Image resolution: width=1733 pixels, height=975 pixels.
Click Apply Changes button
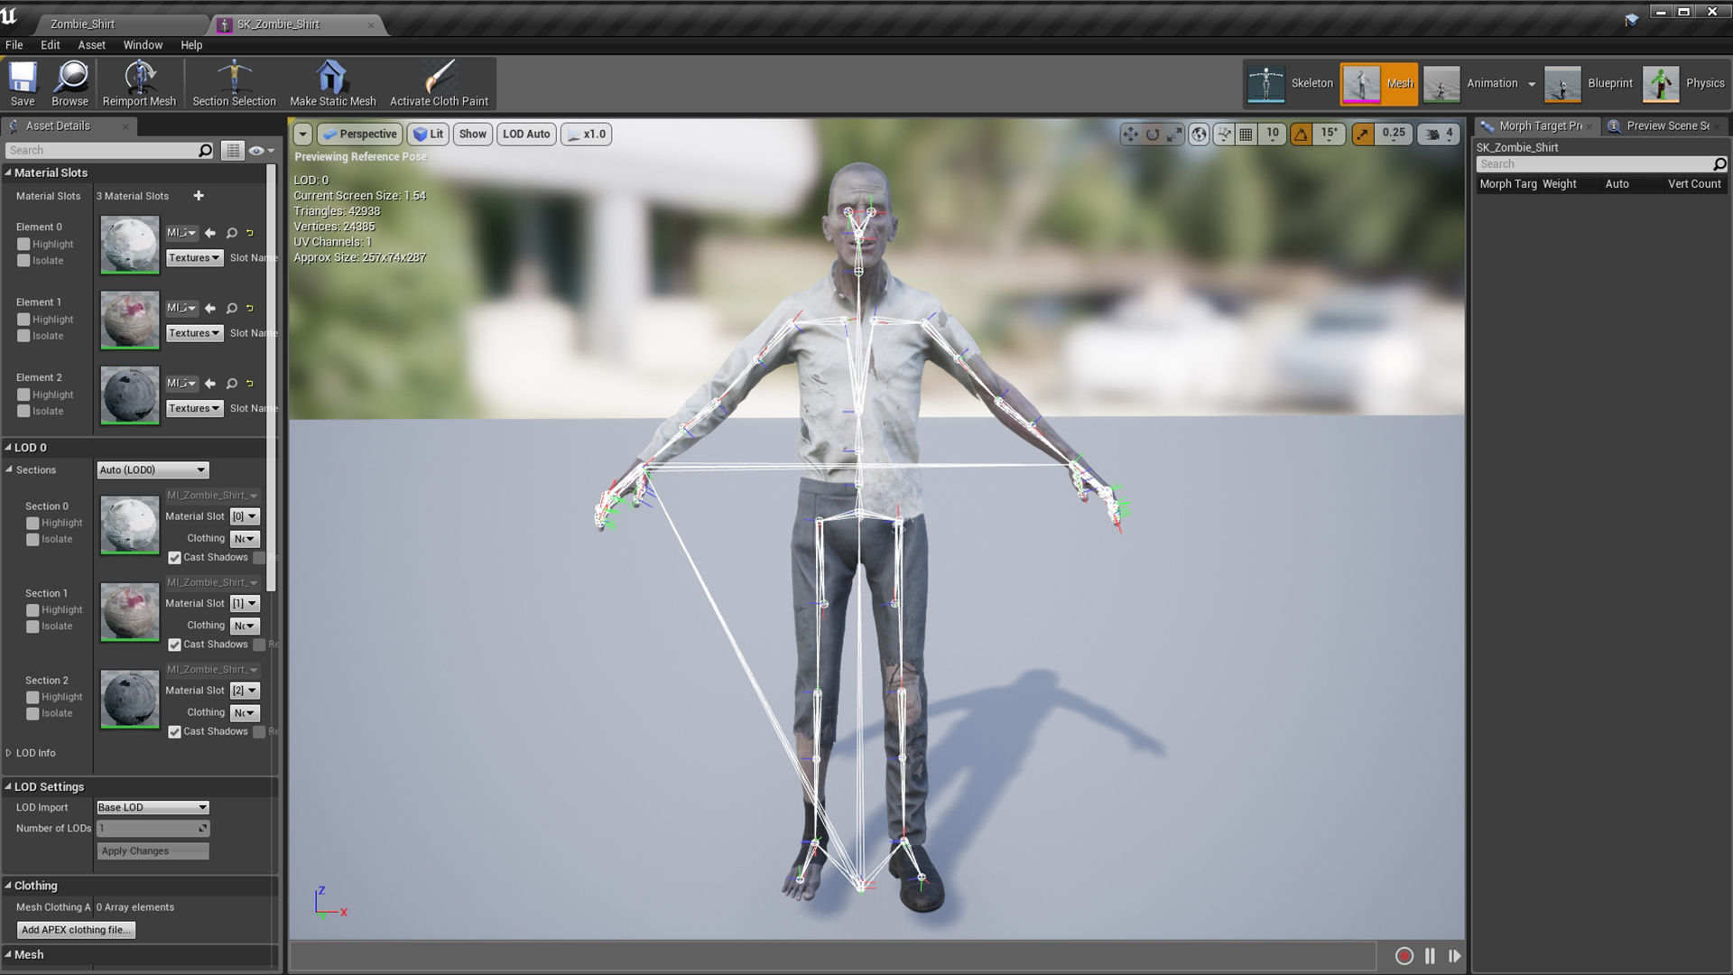pyautogui.click(x=153, y=851)
